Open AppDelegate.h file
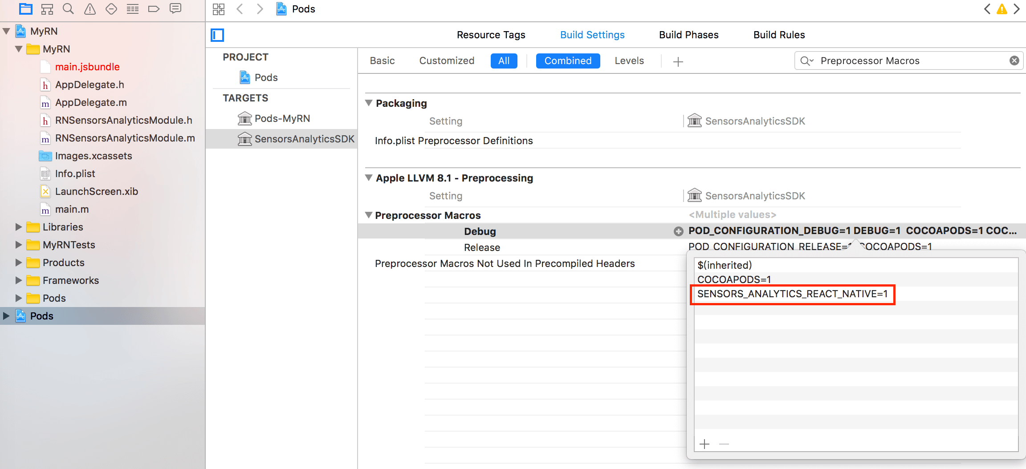 90,85
